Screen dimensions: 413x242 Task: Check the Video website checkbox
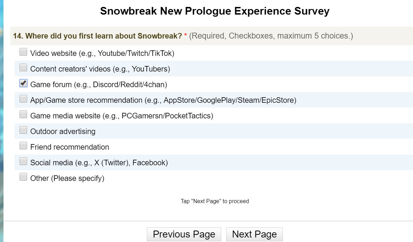click(x=23, y=52)
